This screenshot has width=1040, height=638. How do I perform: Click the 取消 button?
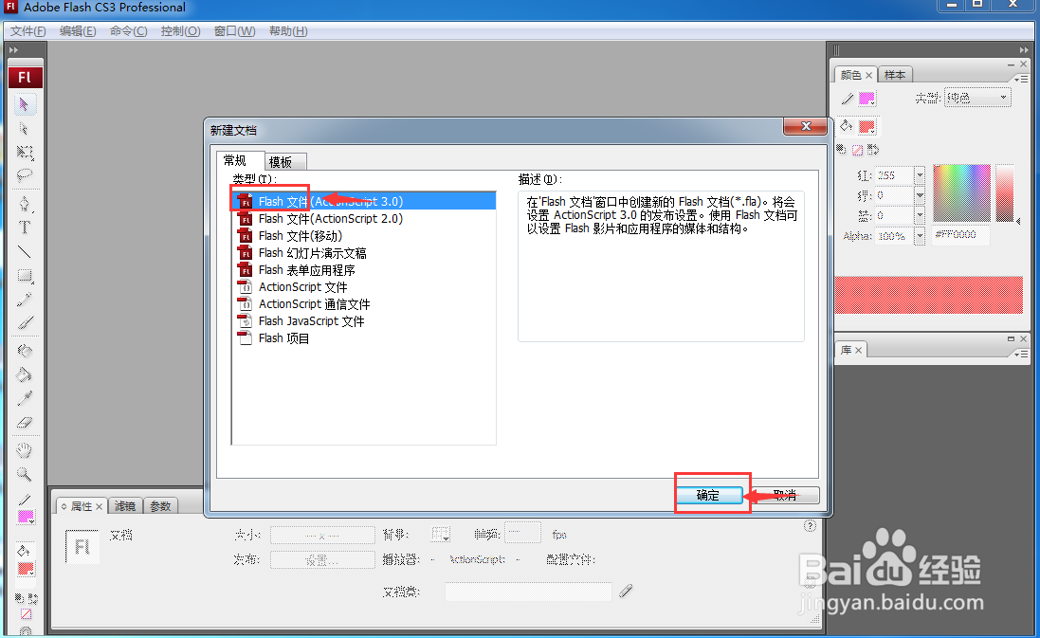[x=785, y=495]
